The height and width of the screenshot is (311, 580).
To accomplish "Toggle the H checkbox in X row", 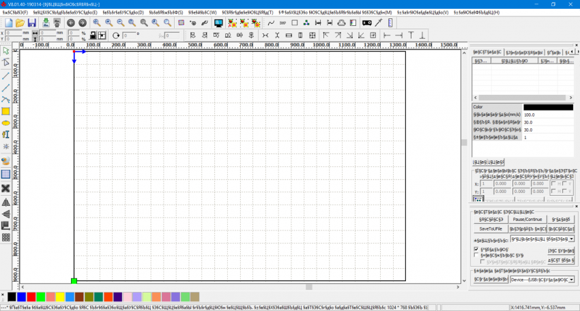I will [553, 183].
